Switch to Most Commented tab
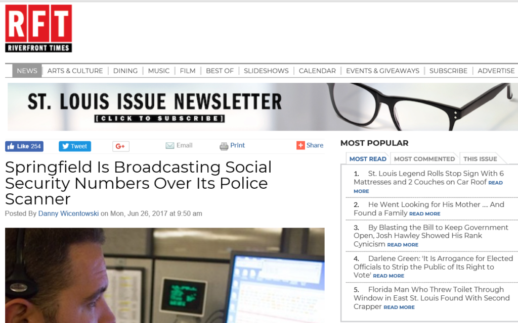 (x=424, y=159)
